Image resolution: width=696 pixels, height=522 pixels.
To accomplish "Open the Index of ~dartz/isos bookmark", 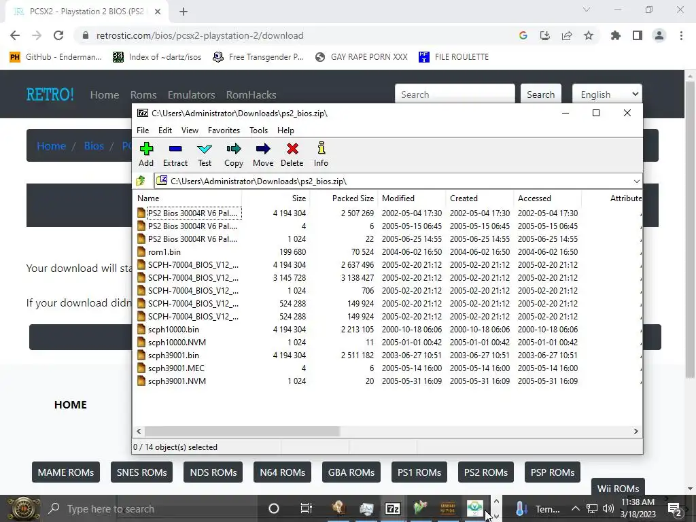I will point(157,57).
